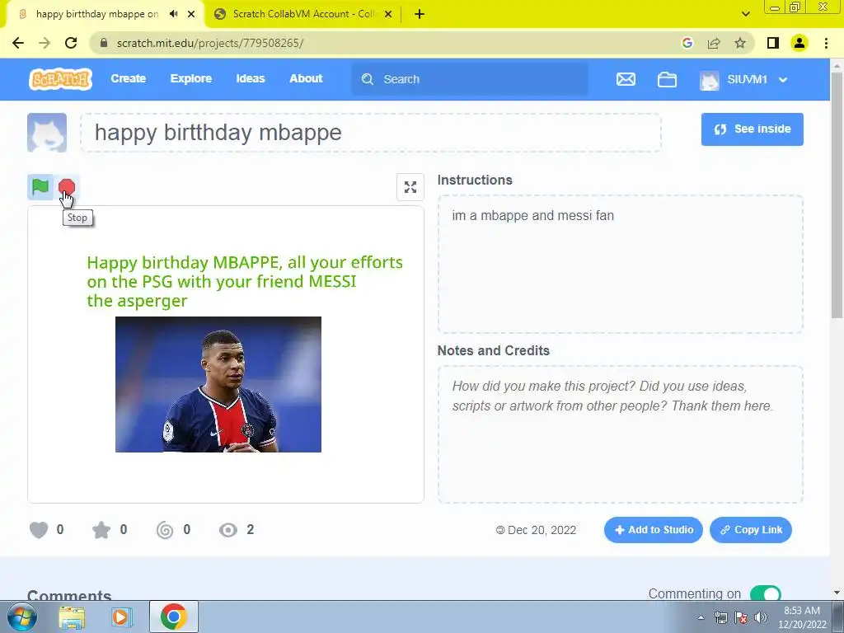Open the Explore menu item

coord(191,78)
